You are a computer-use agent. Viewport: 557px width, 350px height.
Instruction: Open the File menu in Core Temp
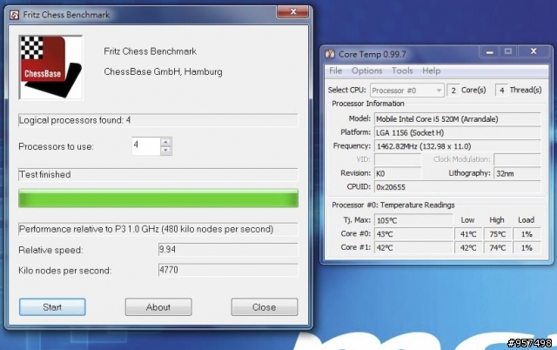coord(336,71)
